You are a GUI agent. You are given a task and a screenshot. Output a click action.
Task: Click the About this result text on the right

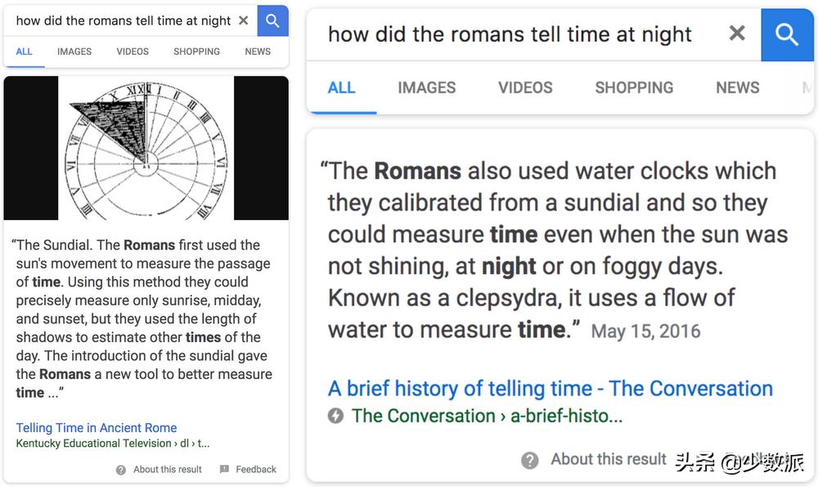pos(609,459)
